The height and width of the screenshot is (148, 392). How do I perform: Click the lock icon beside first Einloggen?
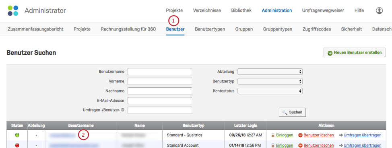click(273, 135)
